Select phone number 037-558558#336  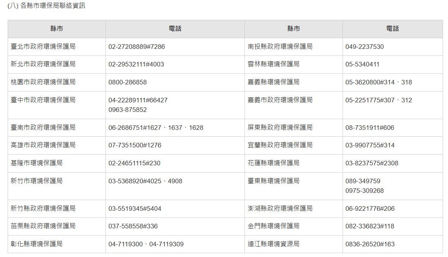pyautogui.click(x=133, y=226)
